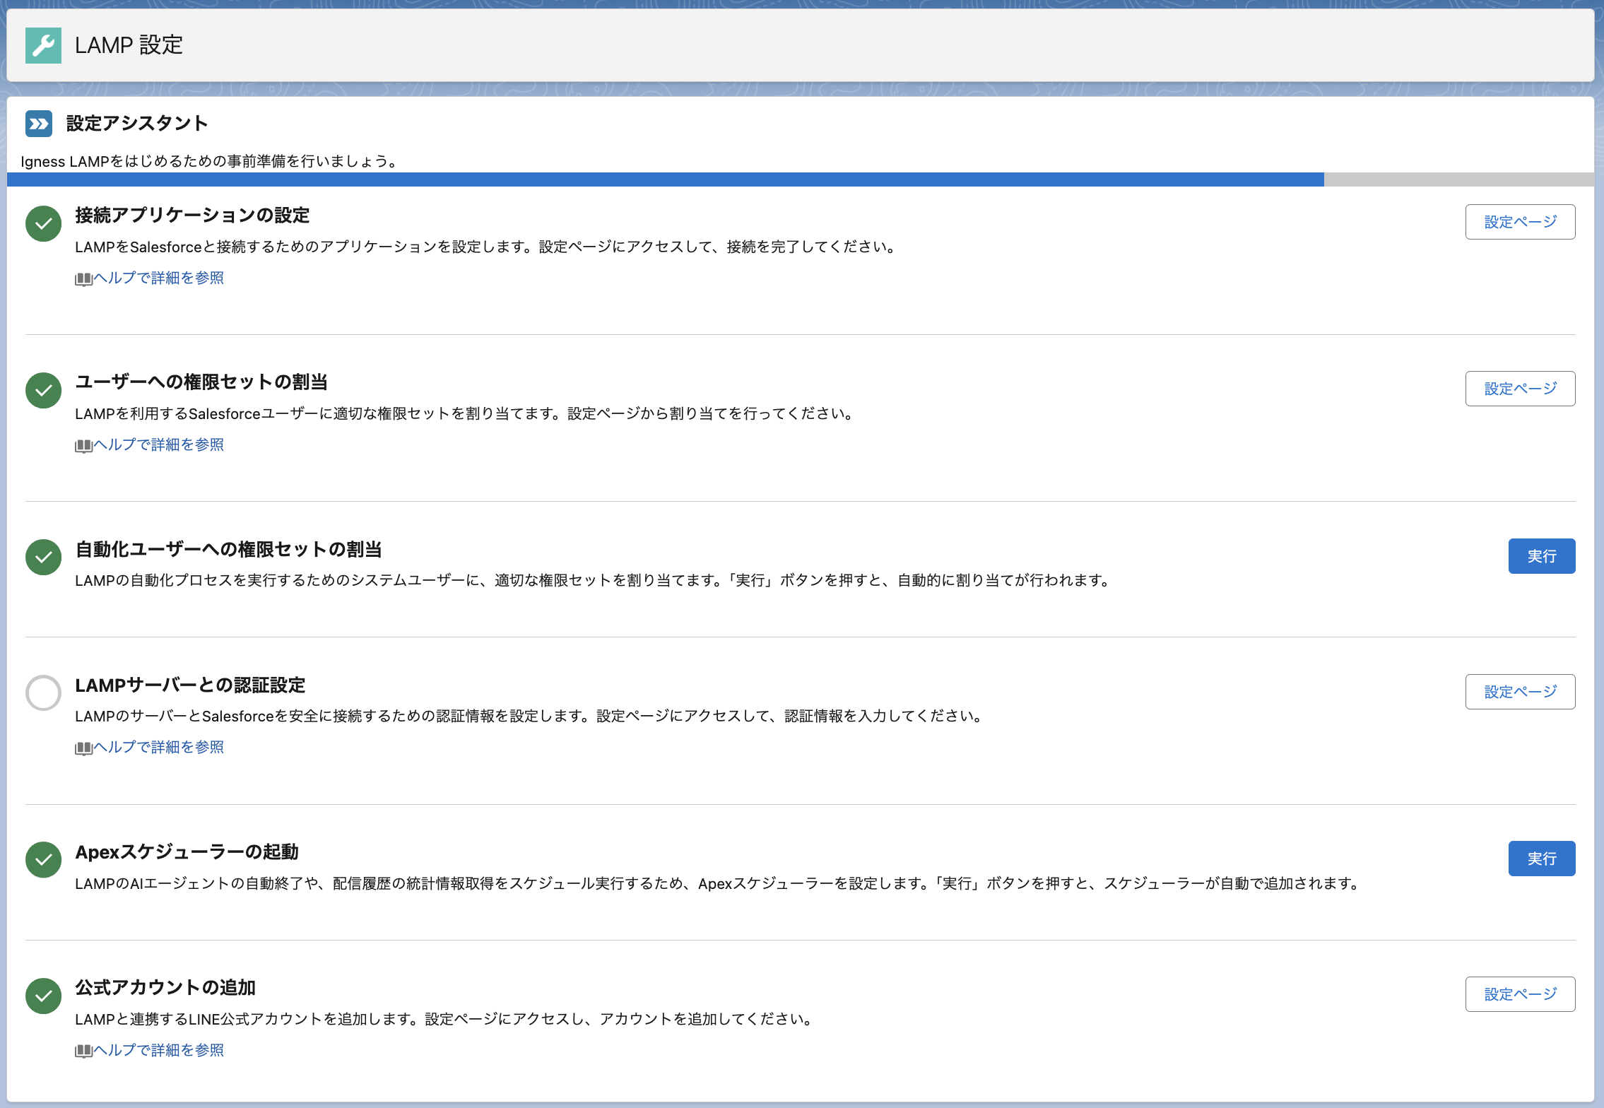Click the LAMPサーバーとの認証設定 heading
This screenshot has width=1604, height=1108.
190,685
